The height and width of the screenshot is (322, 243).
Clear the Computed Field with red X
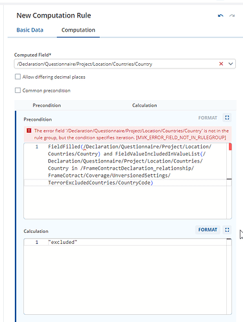(x=221, y=64)
